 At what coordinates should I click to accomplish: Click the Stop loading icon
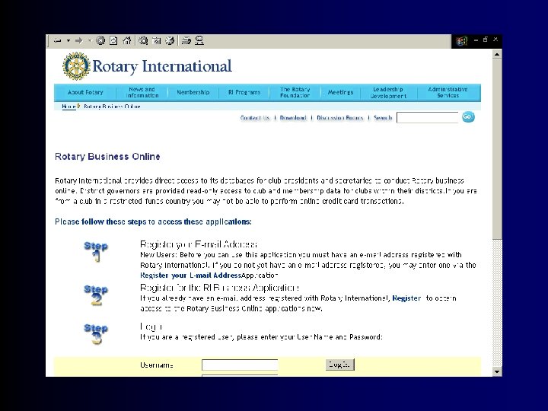tap(100, 41)
